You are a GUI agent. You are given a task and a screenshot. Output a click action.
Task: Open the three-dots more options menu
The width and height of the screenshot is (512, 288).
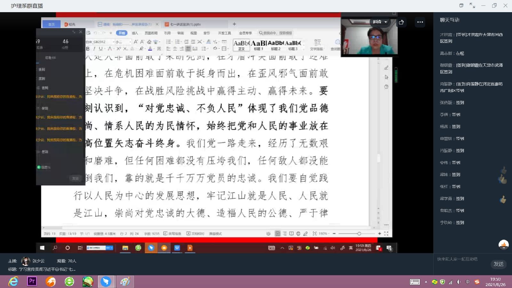pos(420,22)
